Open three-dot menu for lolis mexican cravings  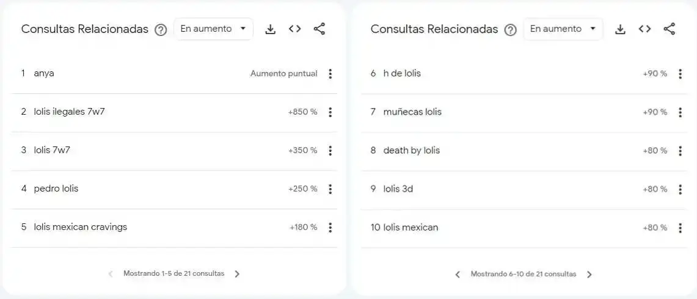(x=330, y=228)
